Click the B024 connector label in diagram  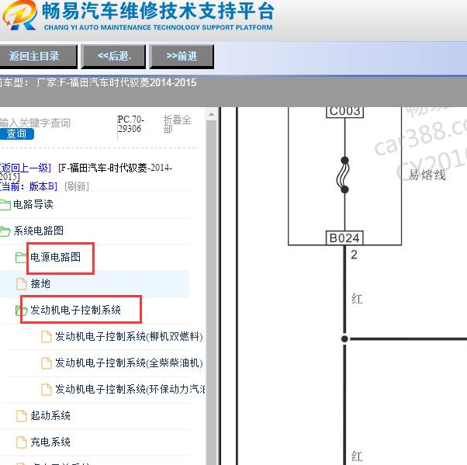coord(344,238)
